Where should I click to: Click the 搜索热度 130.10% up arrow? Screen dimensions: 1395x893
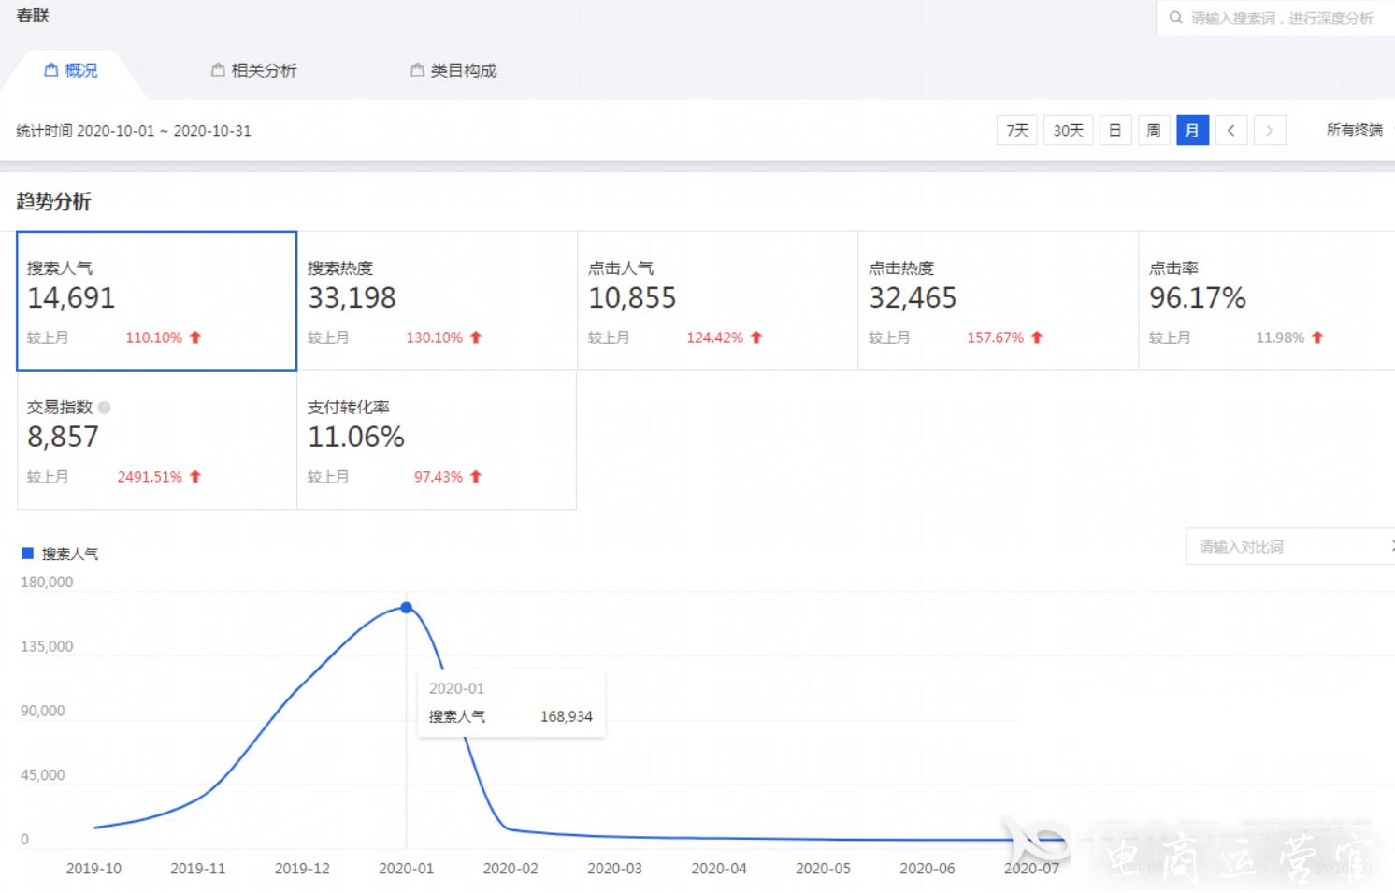tap(476, 338)
